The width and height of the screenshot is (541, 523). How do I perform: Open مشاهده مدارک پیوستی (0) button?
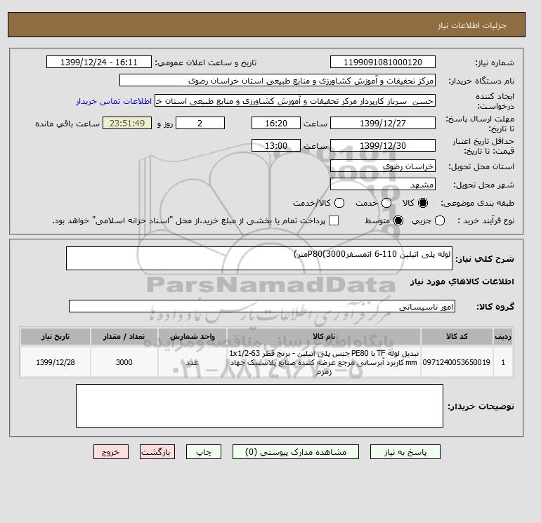click(x=296, y=452)
